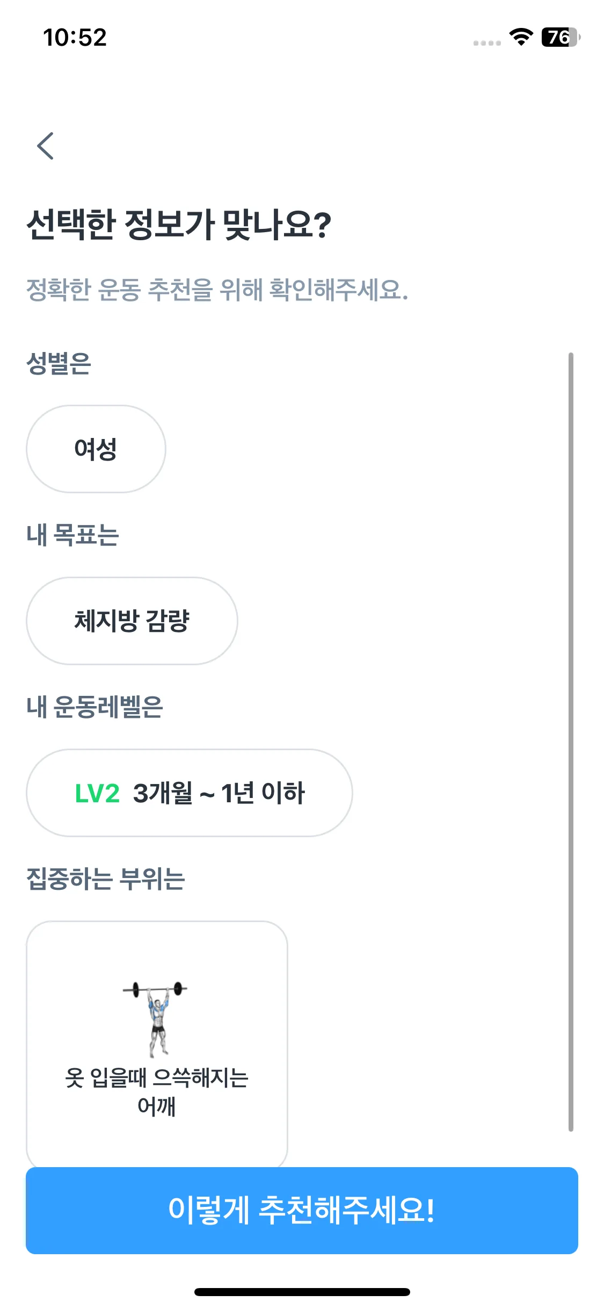The height and width of the screenshot is (1309, 604).
Task: Tap the home indicator bar
Action: [302, 1292]
